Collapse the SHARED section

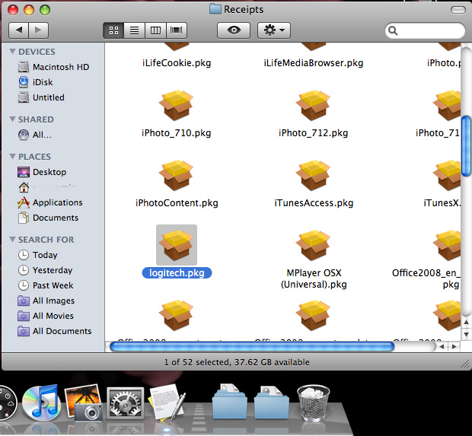[x=13, y=119]
